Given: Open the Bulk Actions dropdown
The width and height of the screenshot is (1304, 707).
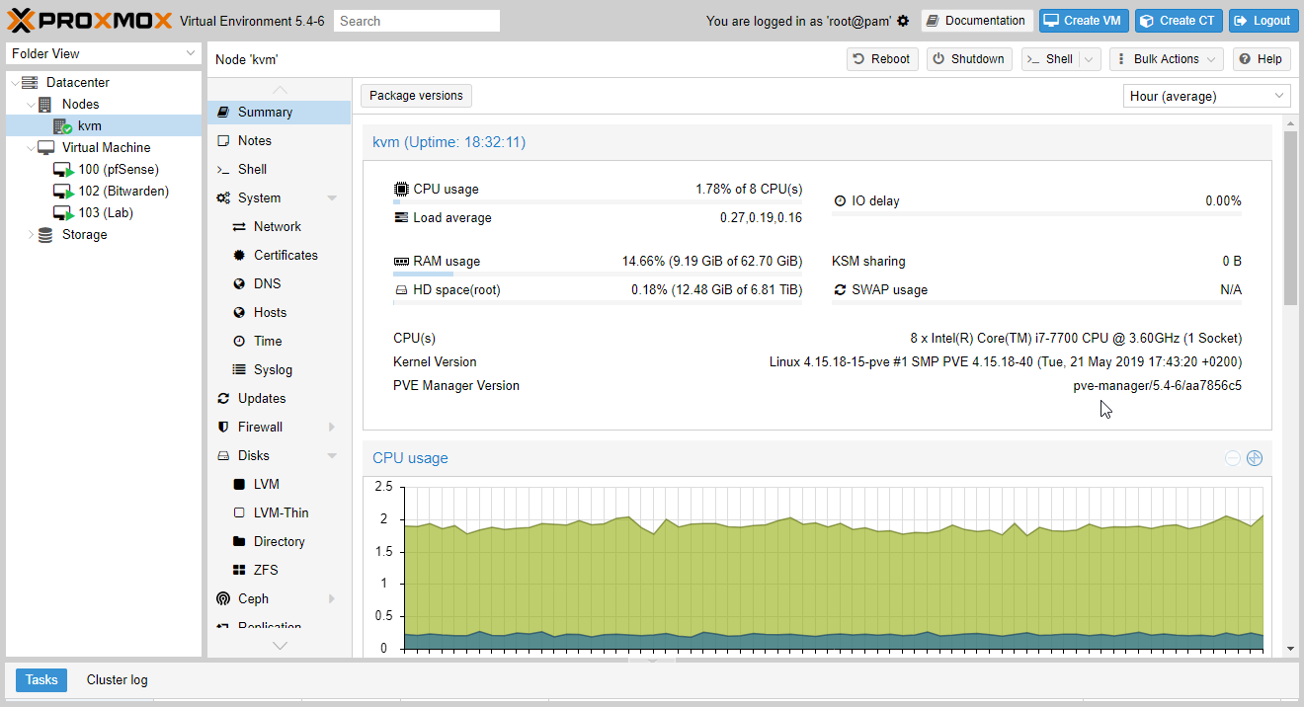Looking at the screenshot, I should click(1166, 59).
